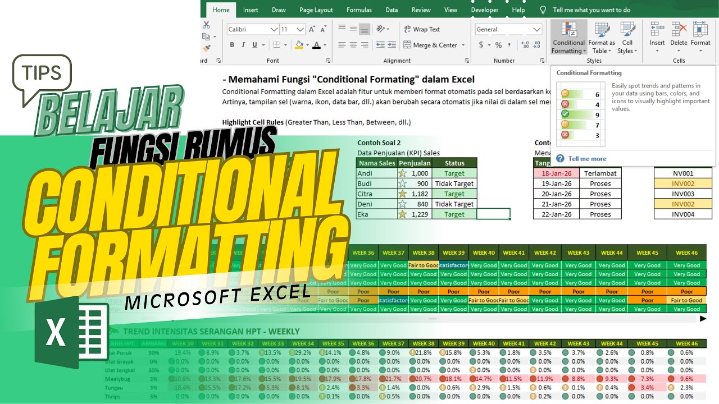Click the Align Left icon
This screenshot has width=719, height=404.
[341, 45]
